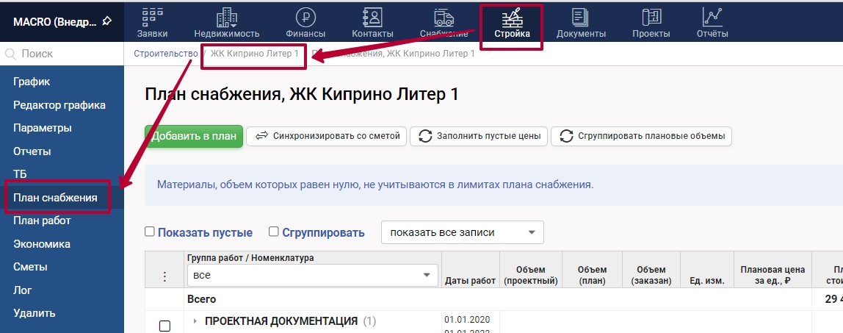Open the показать все записи dropdown

pyautogui.click(x=462, y=232)
